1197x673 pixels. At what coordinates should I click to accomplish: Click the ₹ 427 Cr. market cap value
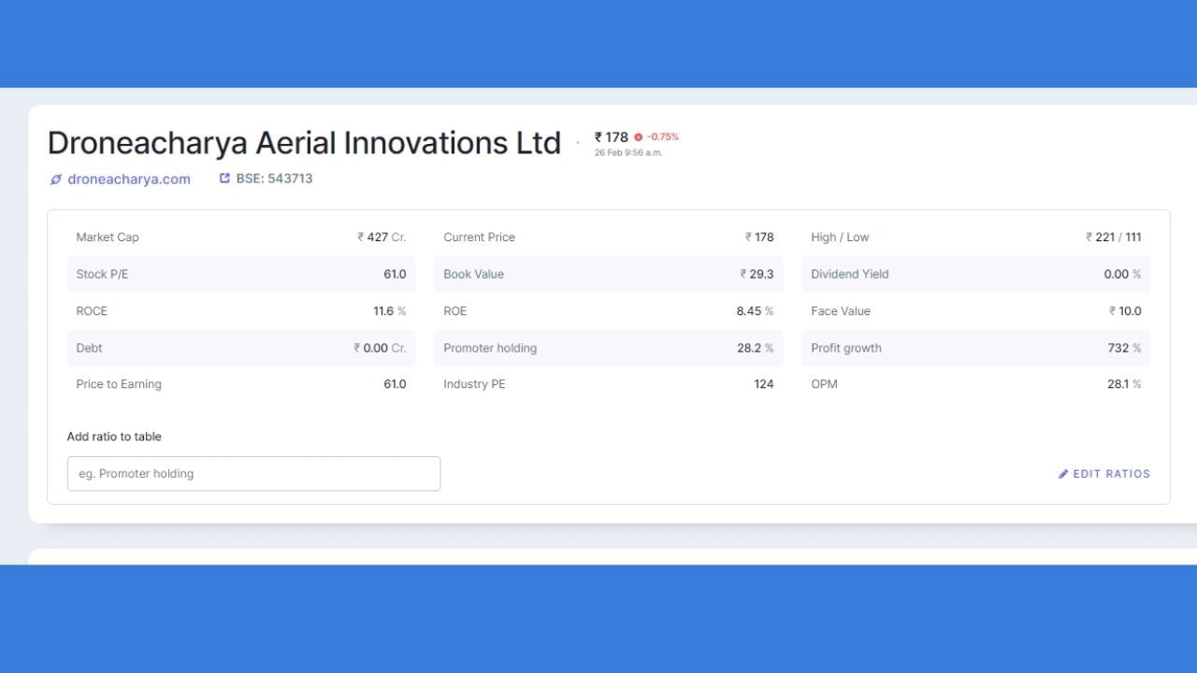pos(382,237)
